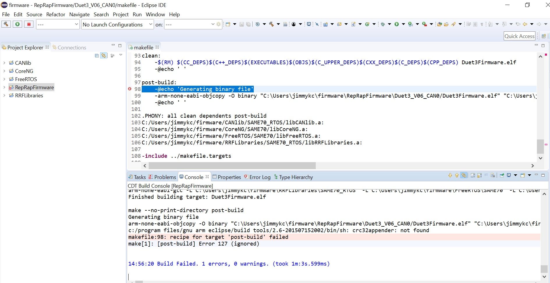Click the green bug Debug icon
The image size is (550, 283).
[x=383, y=24]
